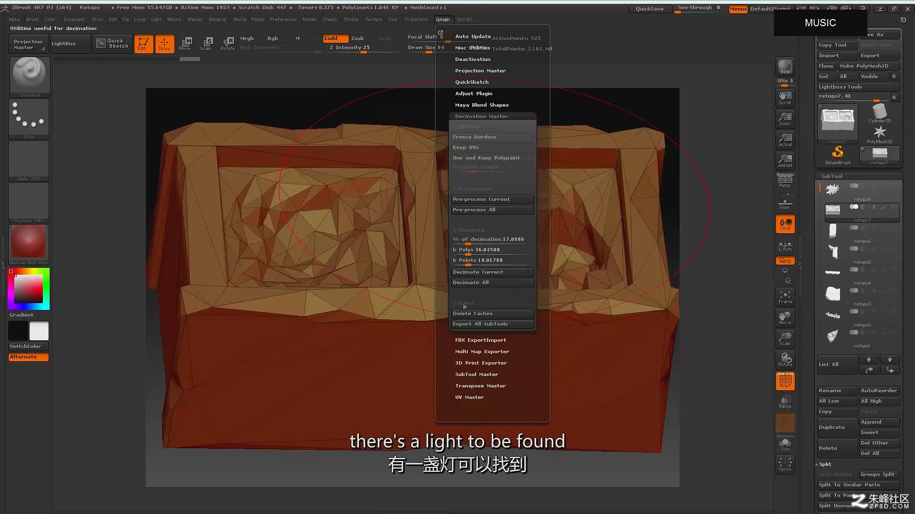
Task: Click Pre-process Current button
Action: [493, 199]
